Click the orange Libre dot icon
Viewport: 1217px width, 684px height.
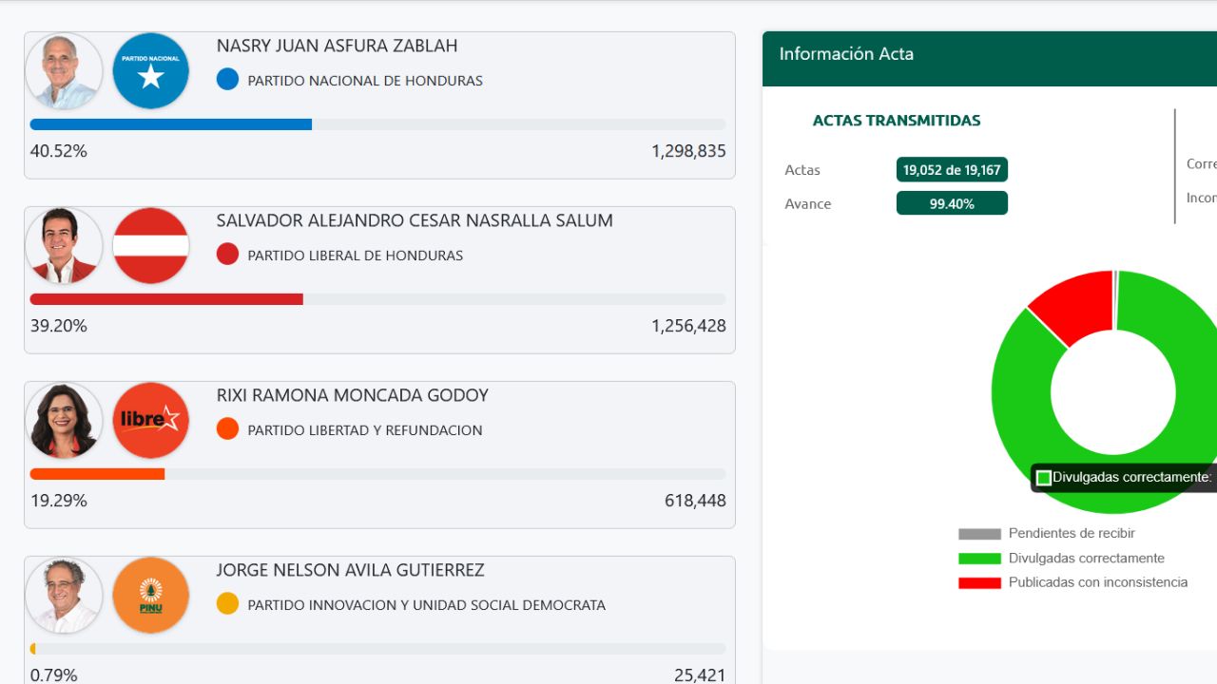(x=227, y=429)
